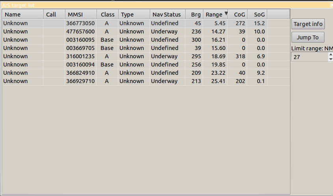Sort list by Range column header
The image size is (333, 196).
tap(215, 15)
